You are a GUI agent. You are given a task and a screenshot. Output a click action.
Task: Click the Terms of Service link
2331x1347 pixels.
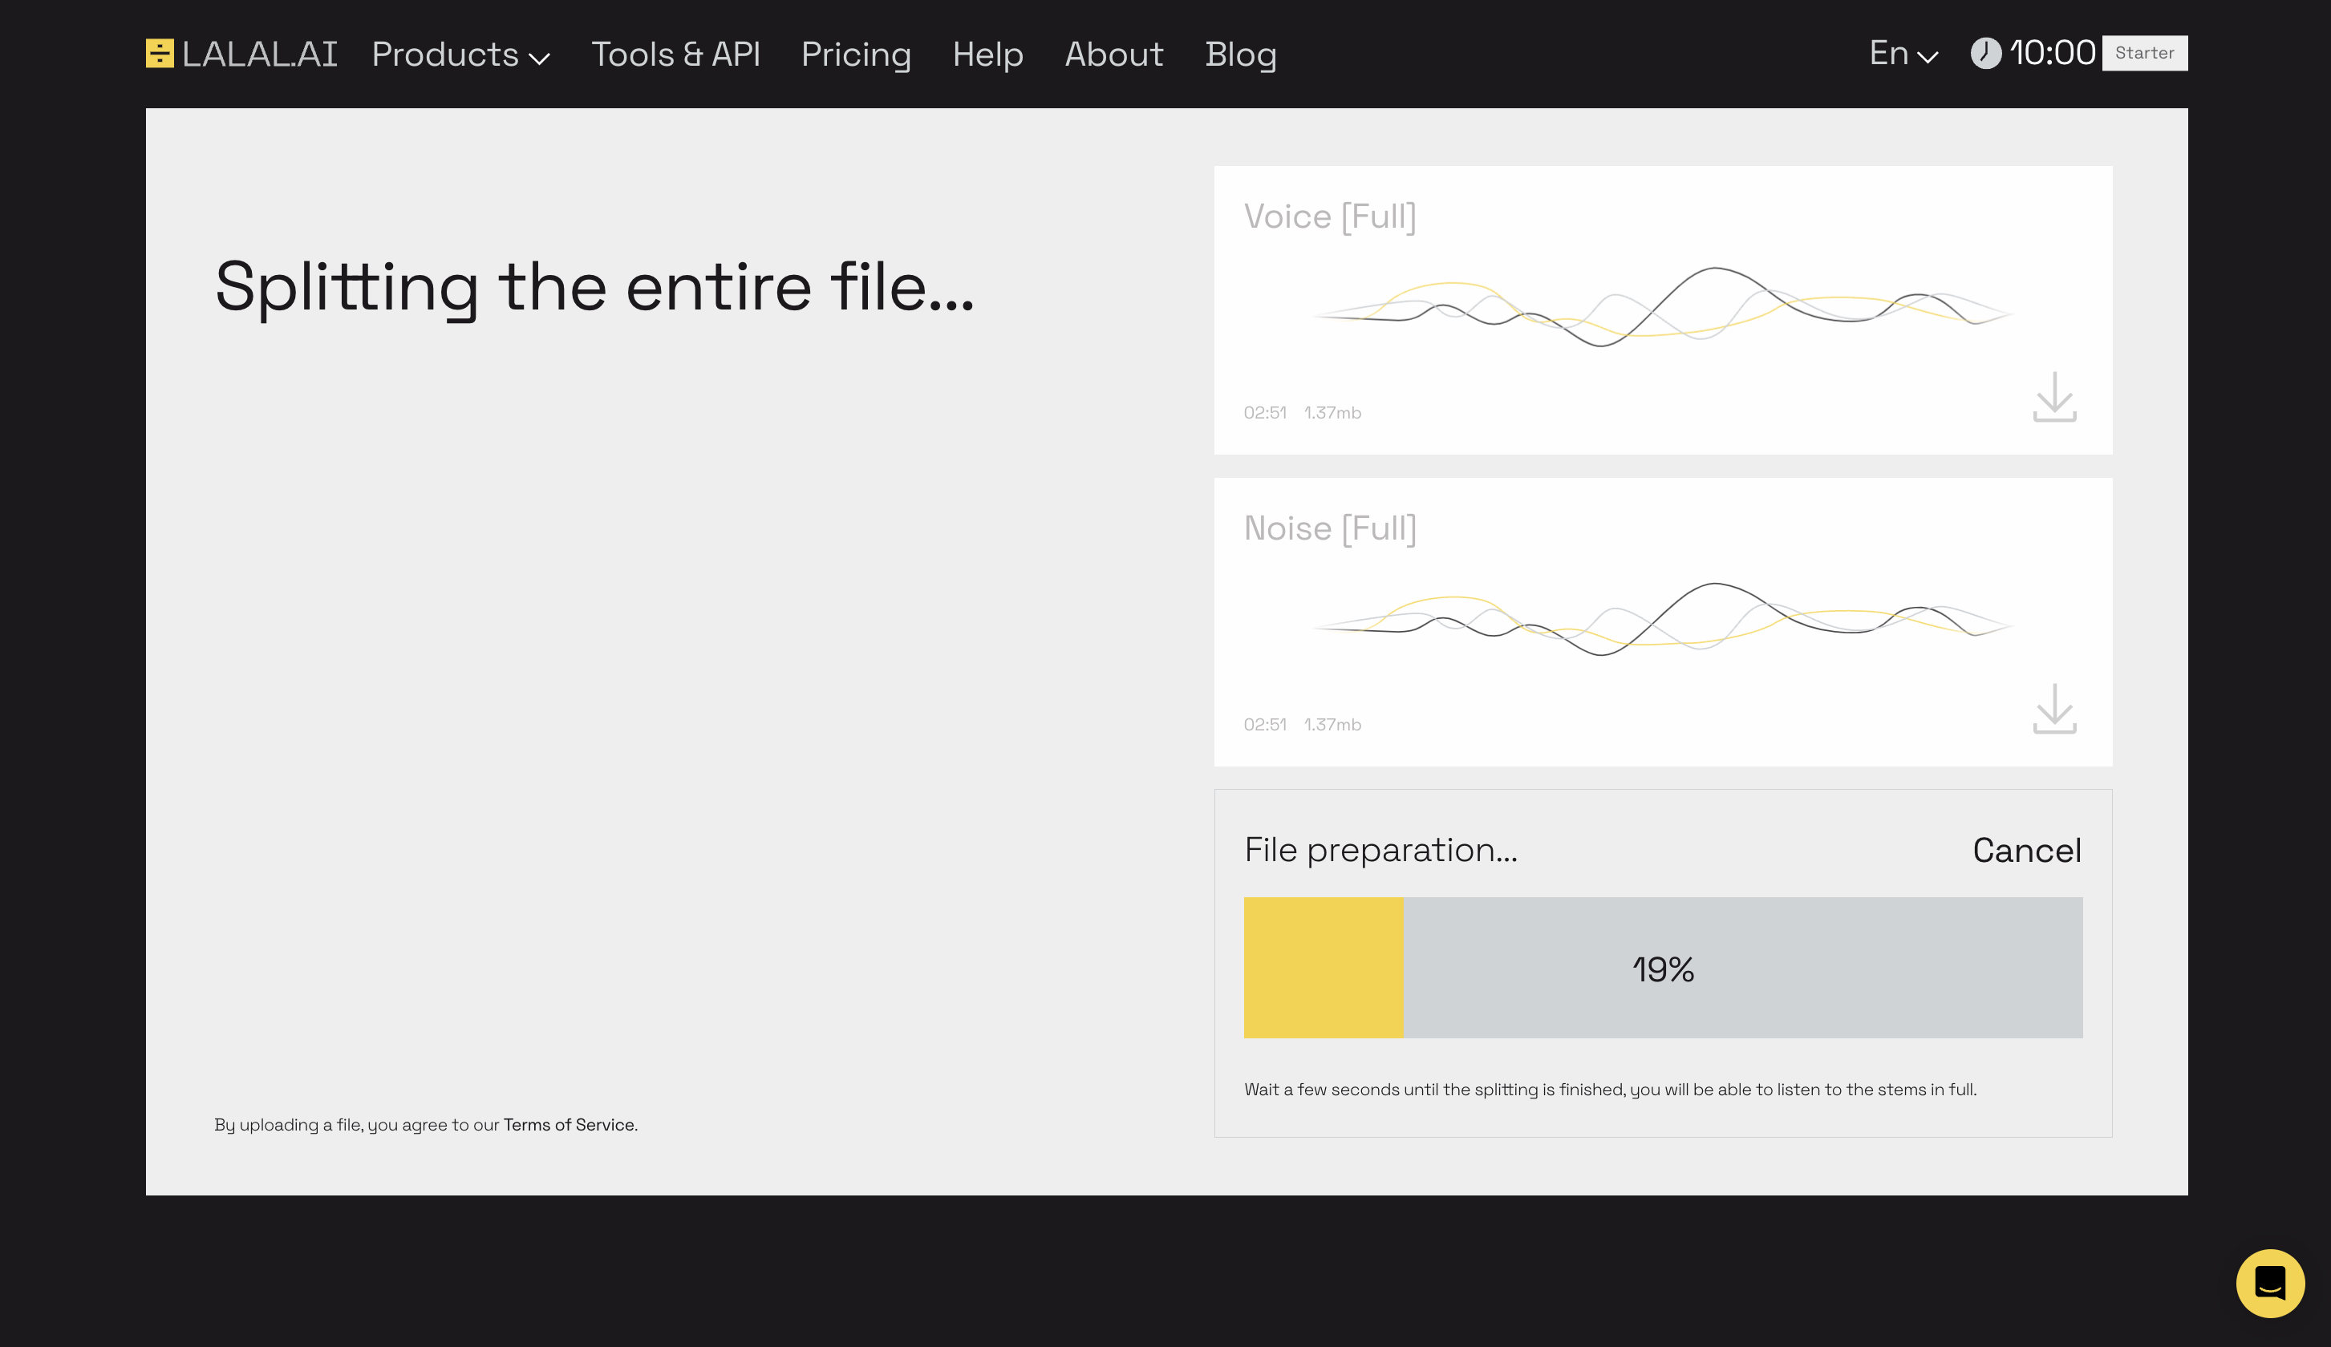coord(566,1124)
